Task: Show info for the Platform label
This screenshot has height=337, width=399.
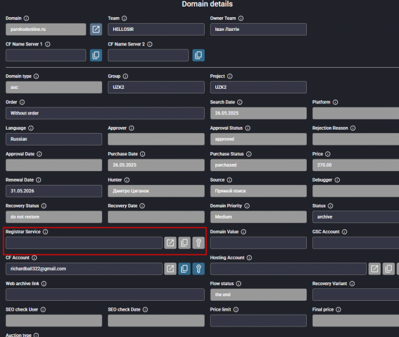Action: [335, 102]
